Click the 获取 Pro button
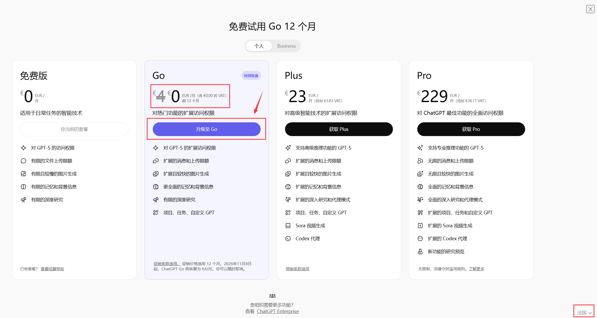597x318 pixels. (471, 129)
